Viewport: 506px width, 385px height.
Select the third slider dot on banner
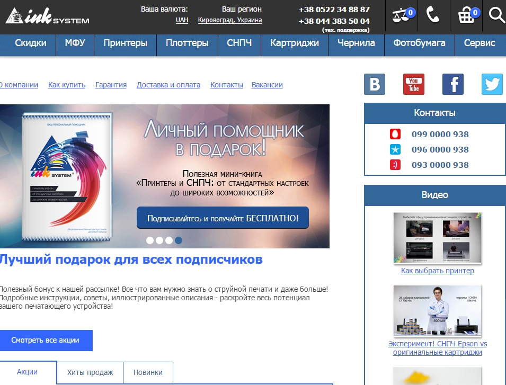point(169,240)
